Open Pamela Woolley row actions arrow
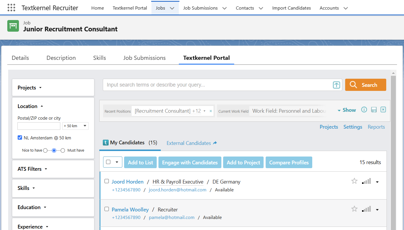Viewport: 404px width, 230px height. coord(377,209)
